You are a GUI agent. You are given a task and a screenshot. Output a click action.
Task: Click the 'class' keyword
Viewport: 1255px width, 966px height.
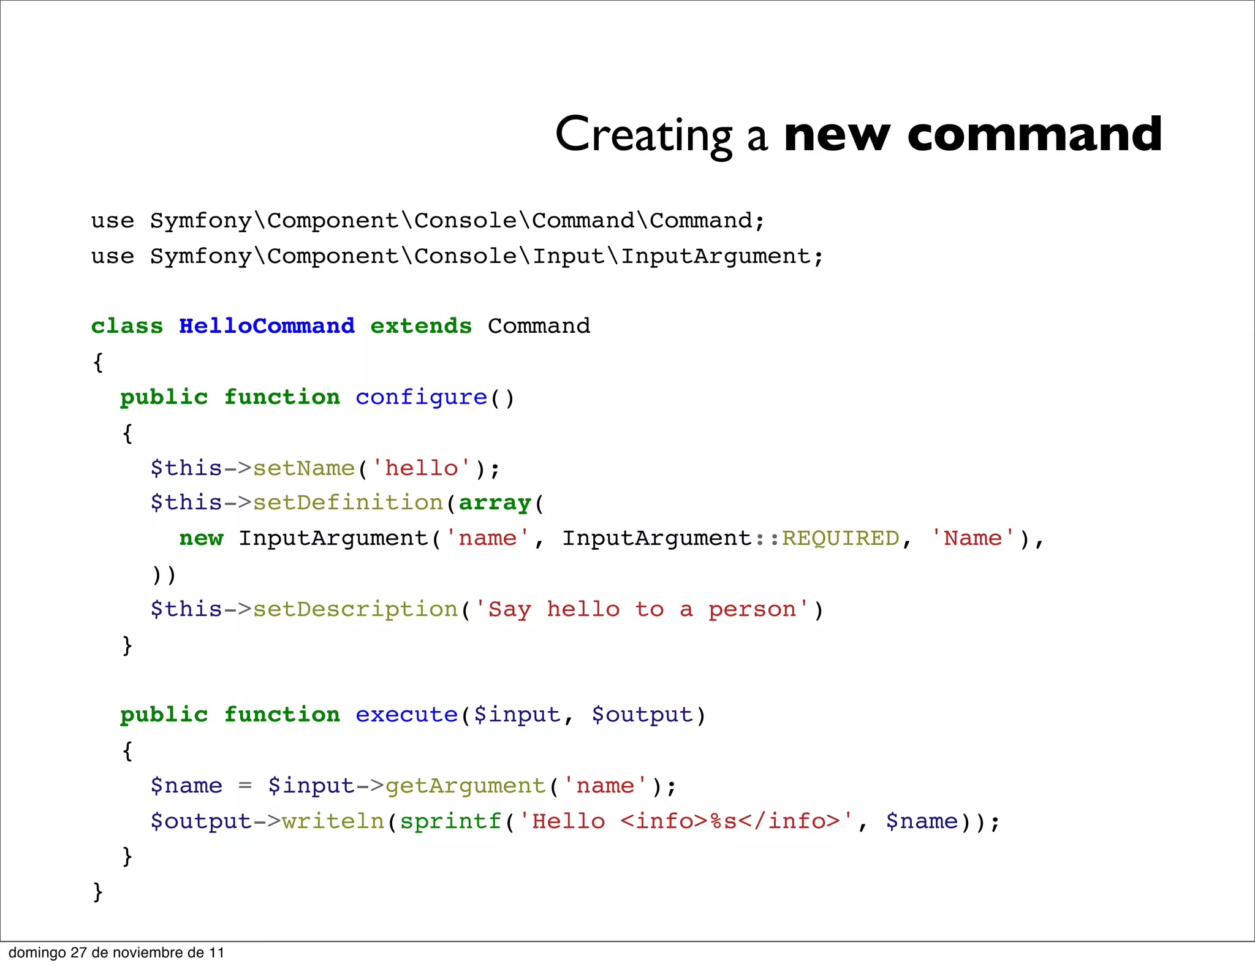pyautogui.click(x=127, y=325)
